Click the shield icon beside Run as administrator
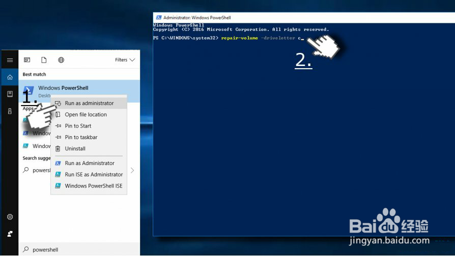Screen dimensions: 455x256 coord(58,103)
